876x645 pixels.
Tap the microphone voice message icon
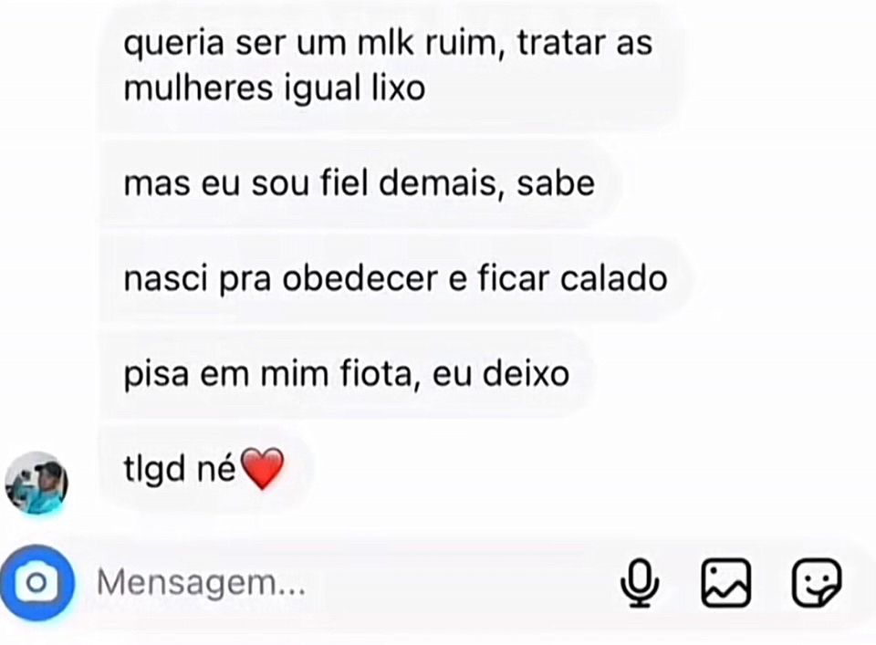tap(640, 582)
